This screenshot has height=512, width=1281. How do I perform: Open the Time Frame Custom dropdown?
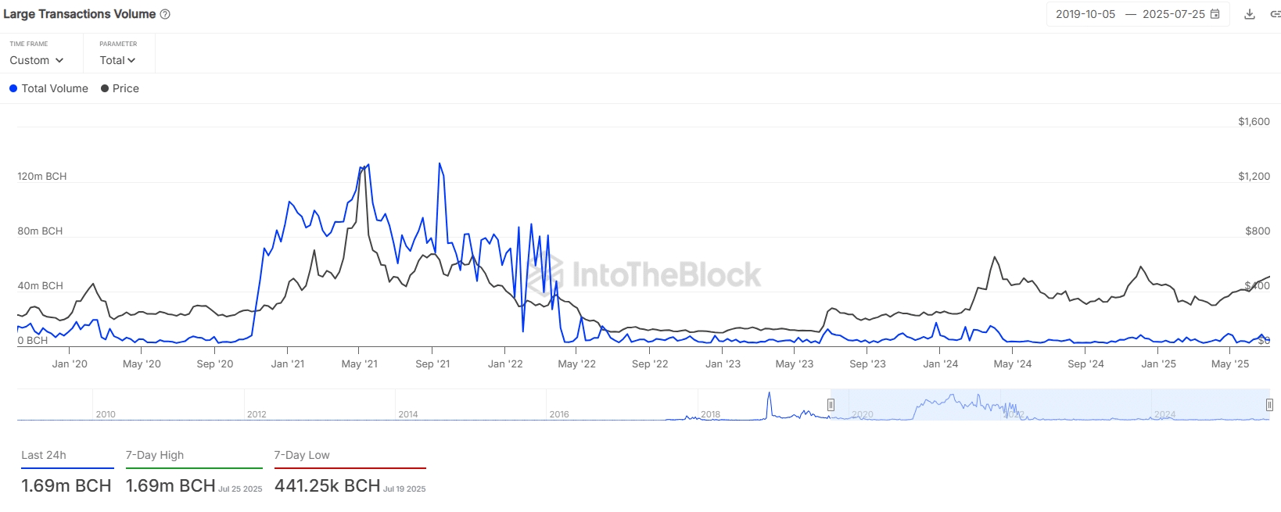[36, 60]
